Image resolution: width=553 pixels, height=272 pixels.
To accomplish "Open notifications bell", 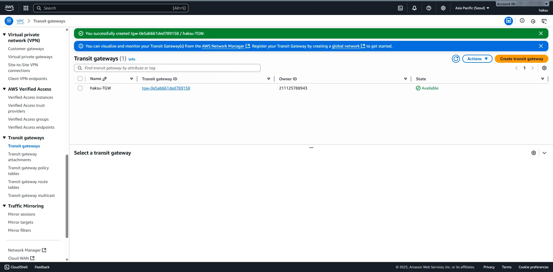I will [414, 8].
